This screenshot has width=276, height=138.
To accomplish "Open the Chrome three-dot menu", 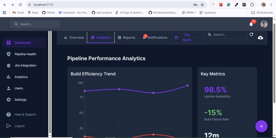I will (271, 5).
